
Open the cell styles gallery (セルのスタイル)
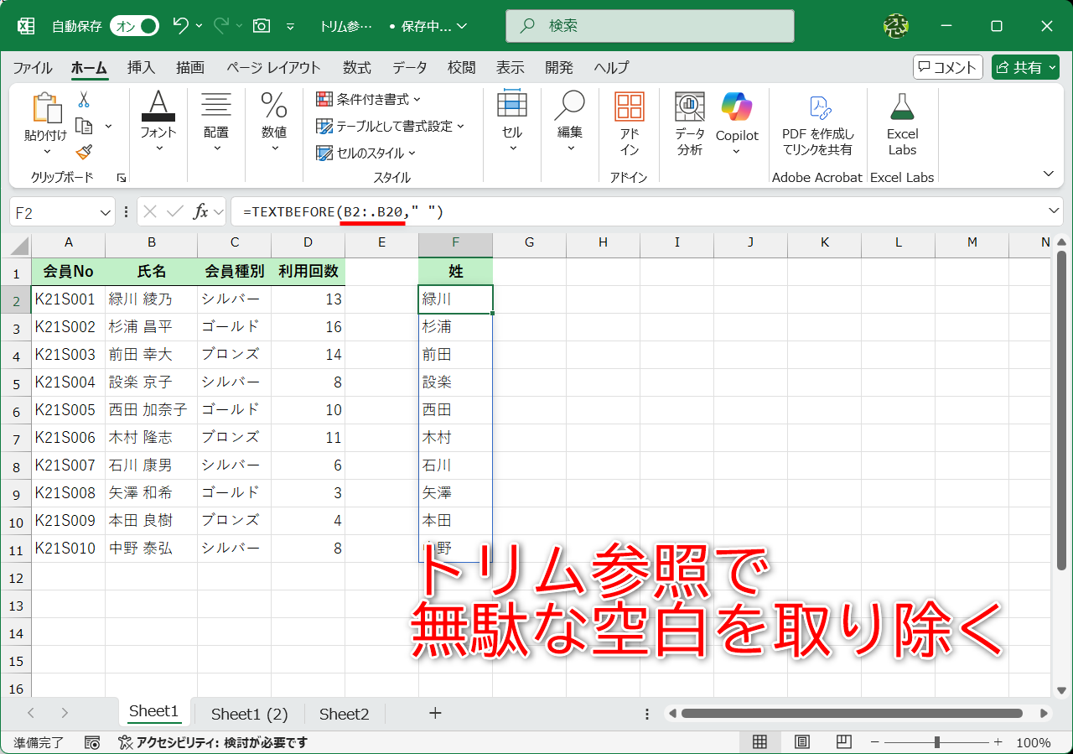(x=365, y=153)
